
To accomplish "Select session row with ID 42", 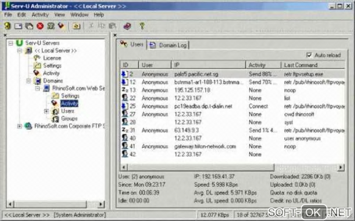I will point(232,154).
